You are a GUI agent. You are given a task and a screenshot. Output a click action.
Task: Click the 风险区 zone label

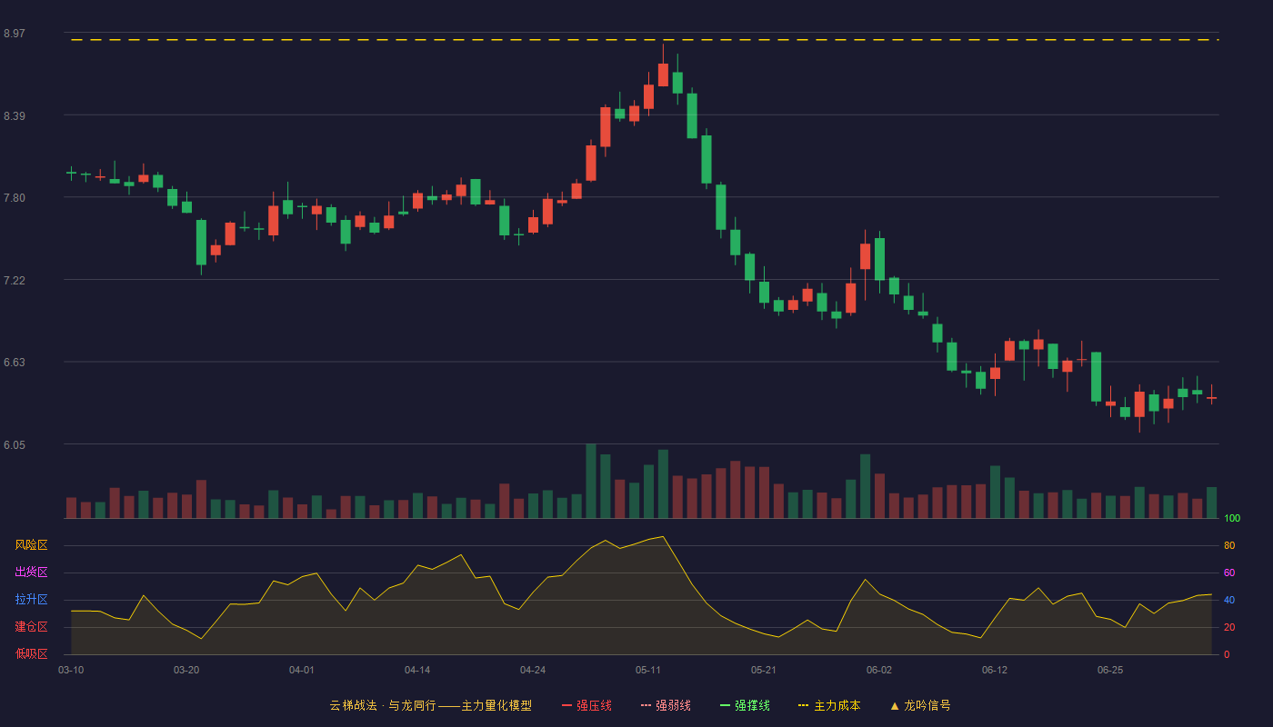(31, 545)
